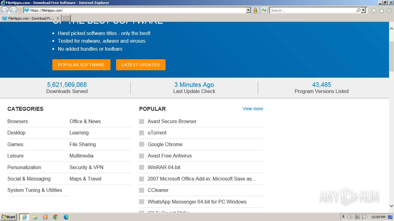This screenshot has height=221, width=394.
Task: Click the WinRAR 64-bit icon placeholder
Action: point(142,167)
